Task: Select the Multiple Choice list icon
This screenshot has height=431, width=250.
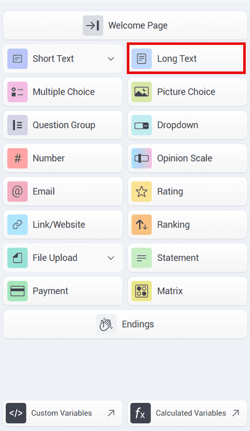Action: [17, 92]
